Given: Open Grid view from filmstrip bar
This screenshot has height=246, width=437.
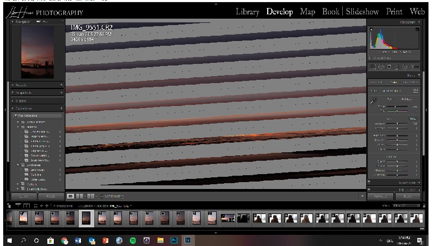Looking at the screenshot, I should [36, 206].
